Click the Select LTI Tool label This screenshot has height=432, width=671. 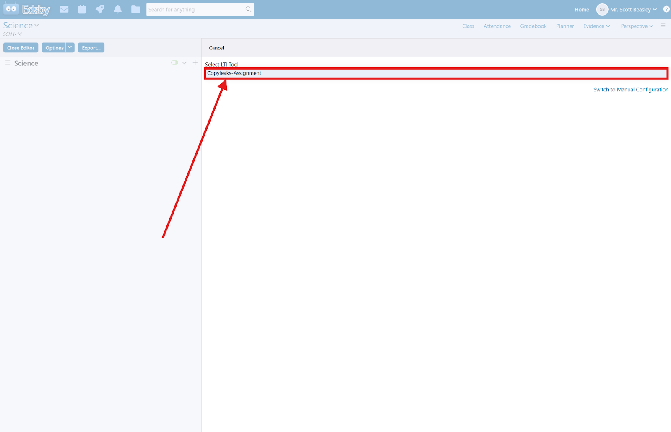[221, 64]
